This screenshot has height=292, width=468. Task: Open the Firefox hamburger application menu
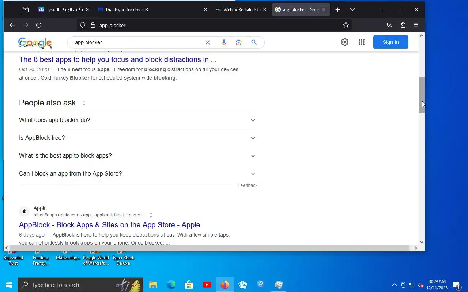pos(416,25)
